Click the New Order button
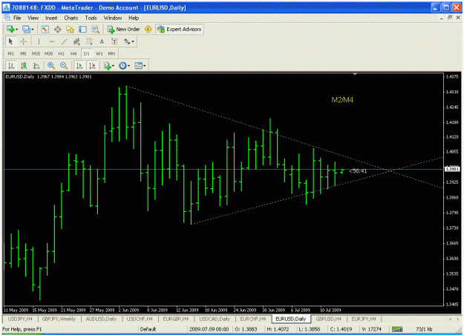The width and height of the screenshot is (464, 335). pos(124,29)
